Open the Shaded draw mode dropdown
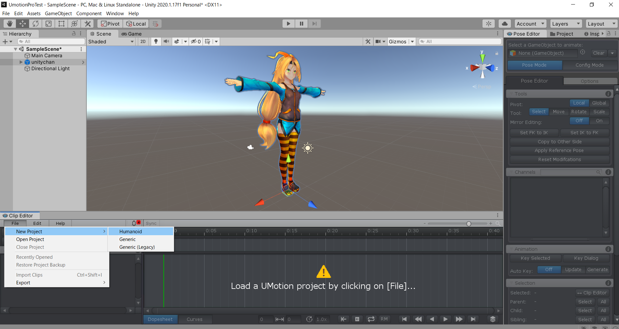The width and height of the screenshot is (619, 329). pos(111,41)
